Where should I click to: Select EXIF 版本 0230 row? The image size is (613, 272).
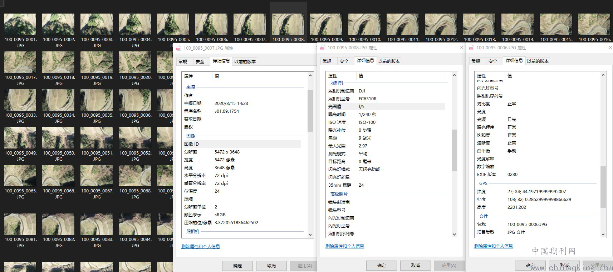point(535,174)
